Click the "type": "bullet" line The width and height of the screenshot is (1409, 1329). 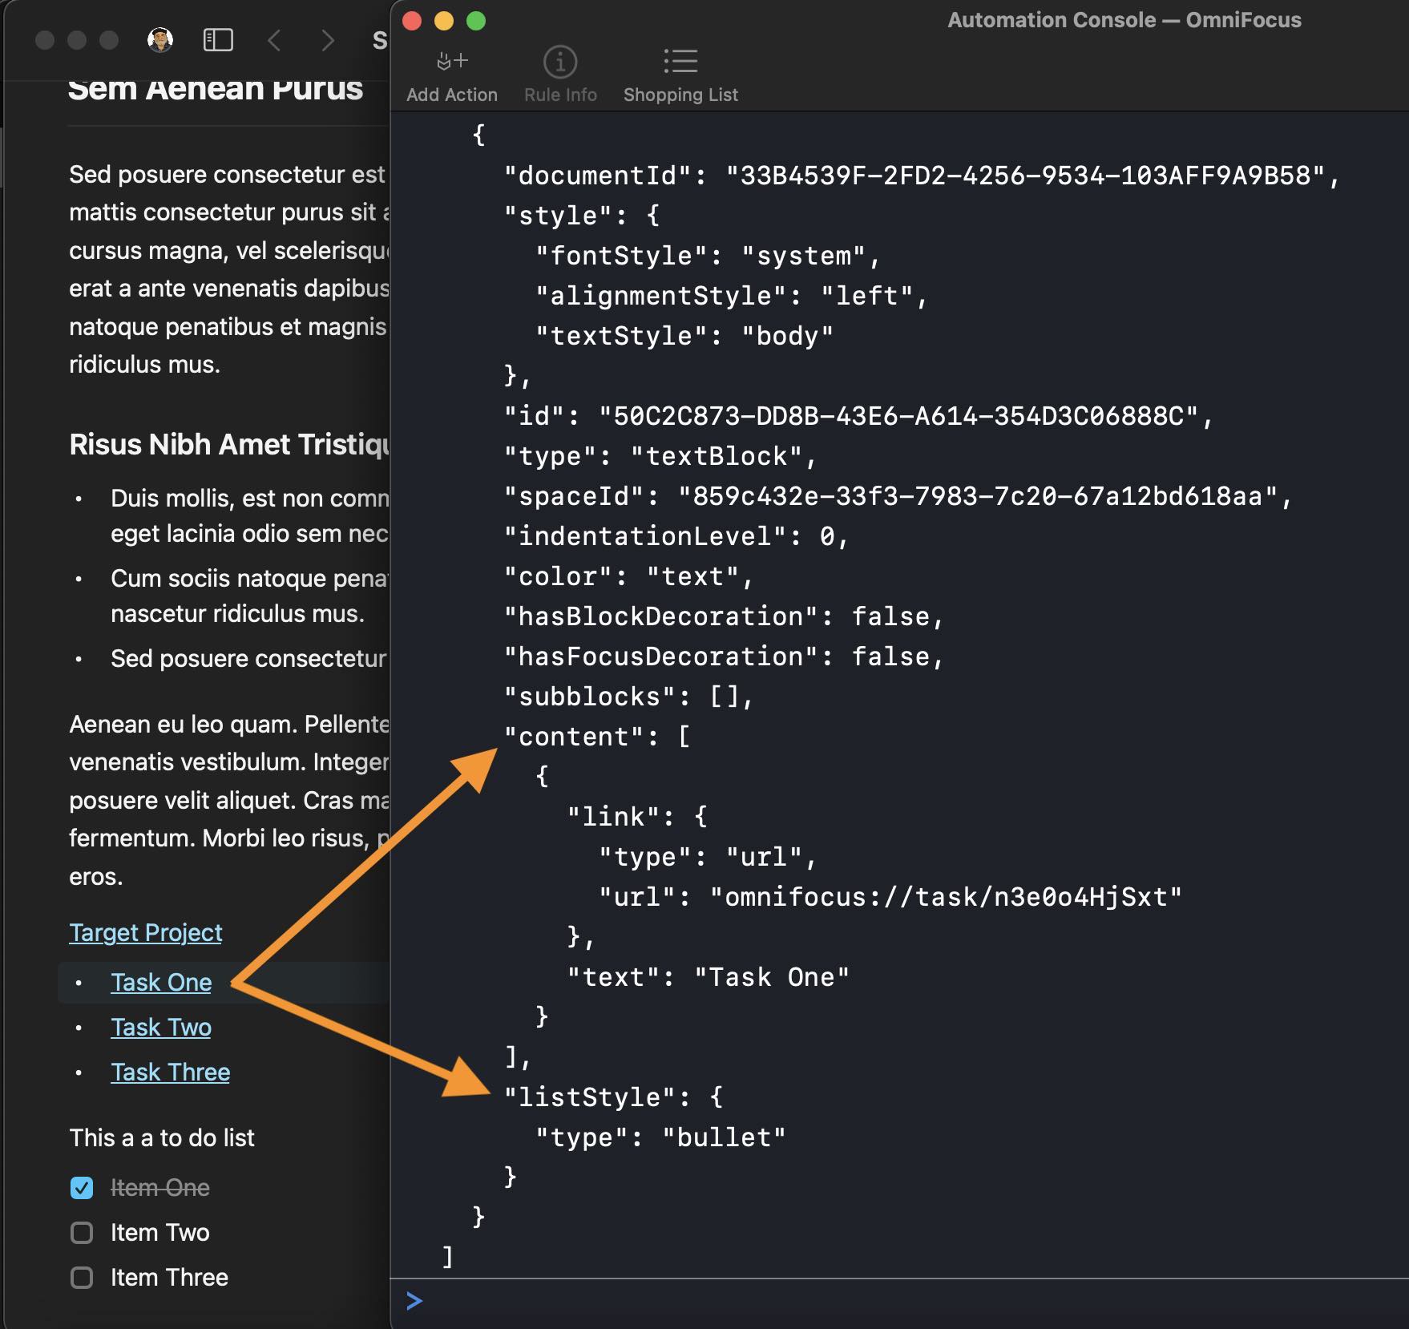pyautogui.click(x=660, y=1137)
